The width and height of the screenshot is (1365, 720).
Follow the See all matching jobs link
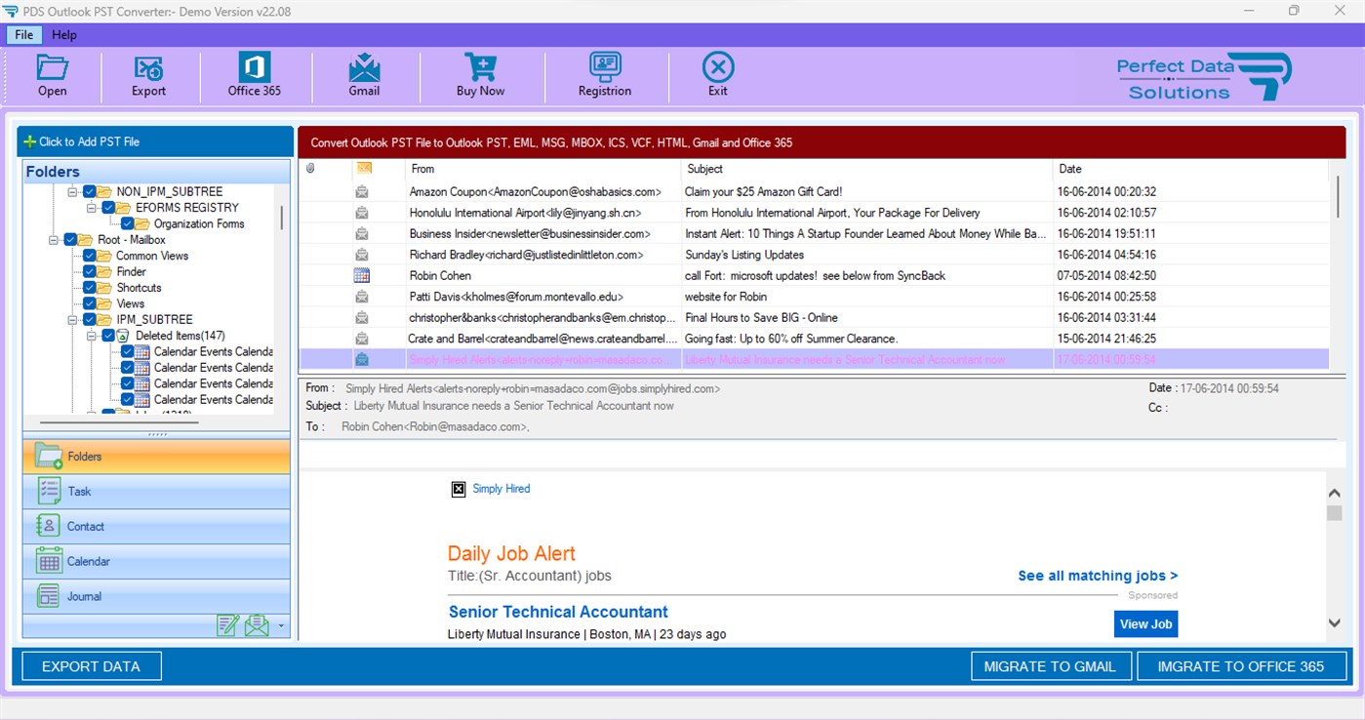[1097, 576]
